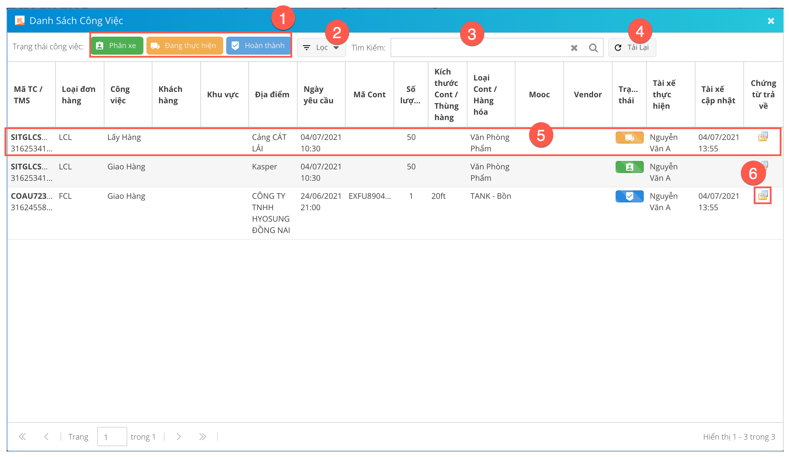Click the search magnifier icon
Image resolution: width=789 pixels, height=457 pixels.
pos(593,48)
